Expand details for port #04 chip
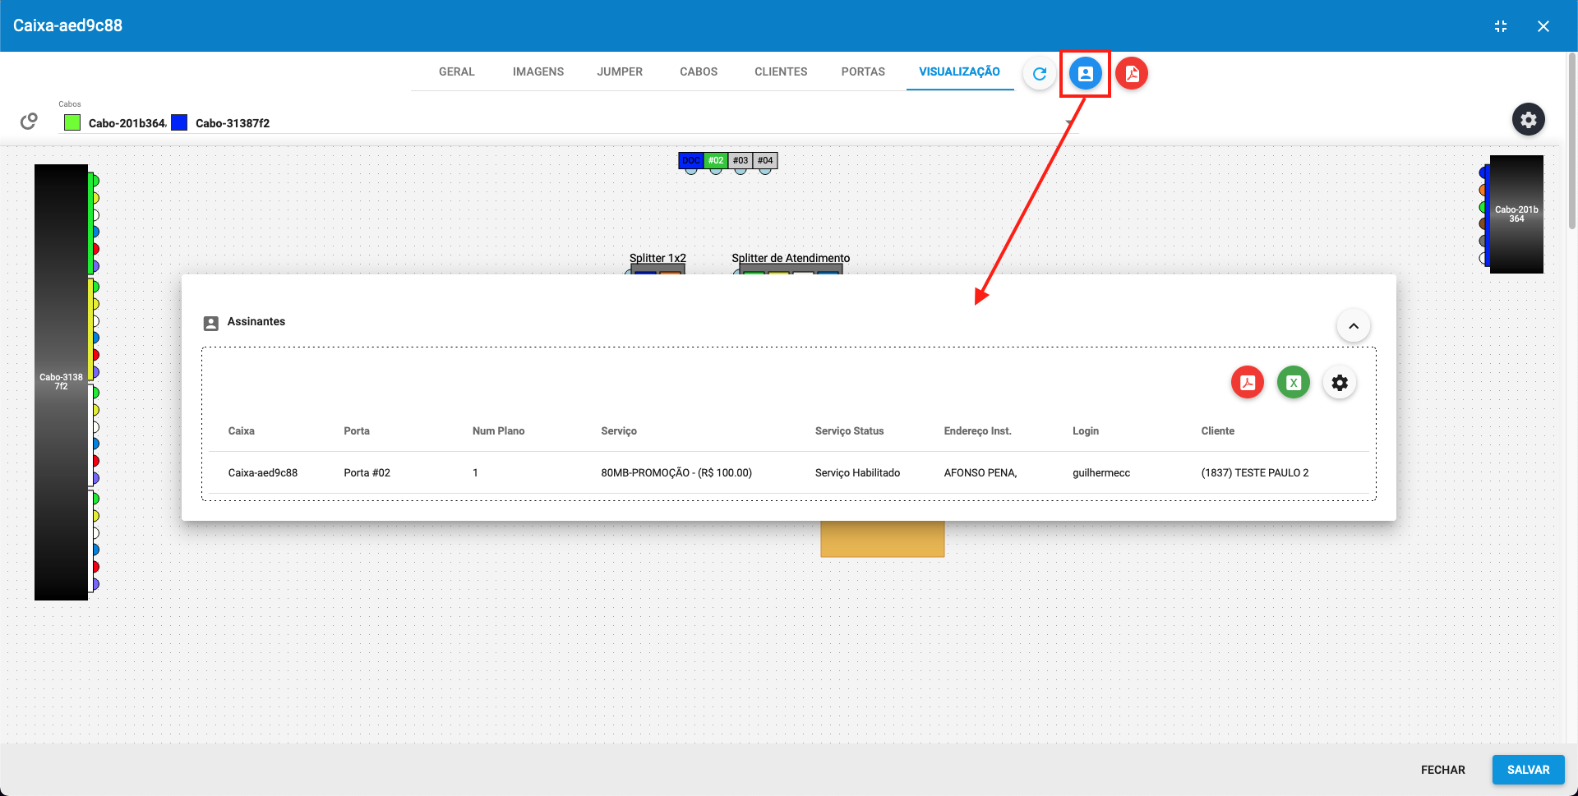This screenshot has height=796, width=1578. pyautogui.click(x=764, y=160)
